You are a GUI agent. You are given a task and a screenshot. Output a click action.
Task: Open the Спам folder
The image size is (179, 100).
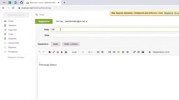click(x=11, y=34)
